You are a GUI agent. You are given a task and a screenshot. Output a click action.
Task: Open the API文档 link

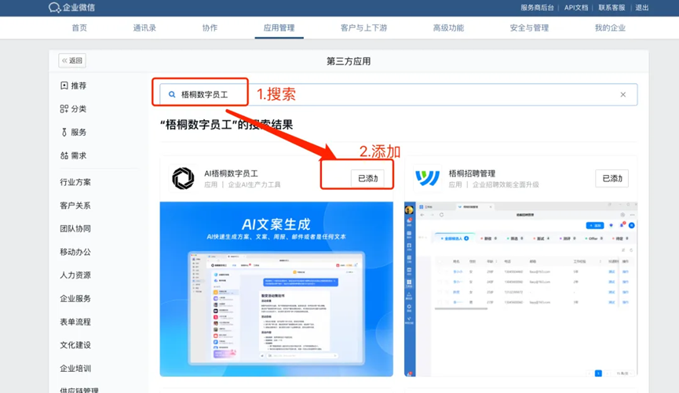[x=576, y=8]
